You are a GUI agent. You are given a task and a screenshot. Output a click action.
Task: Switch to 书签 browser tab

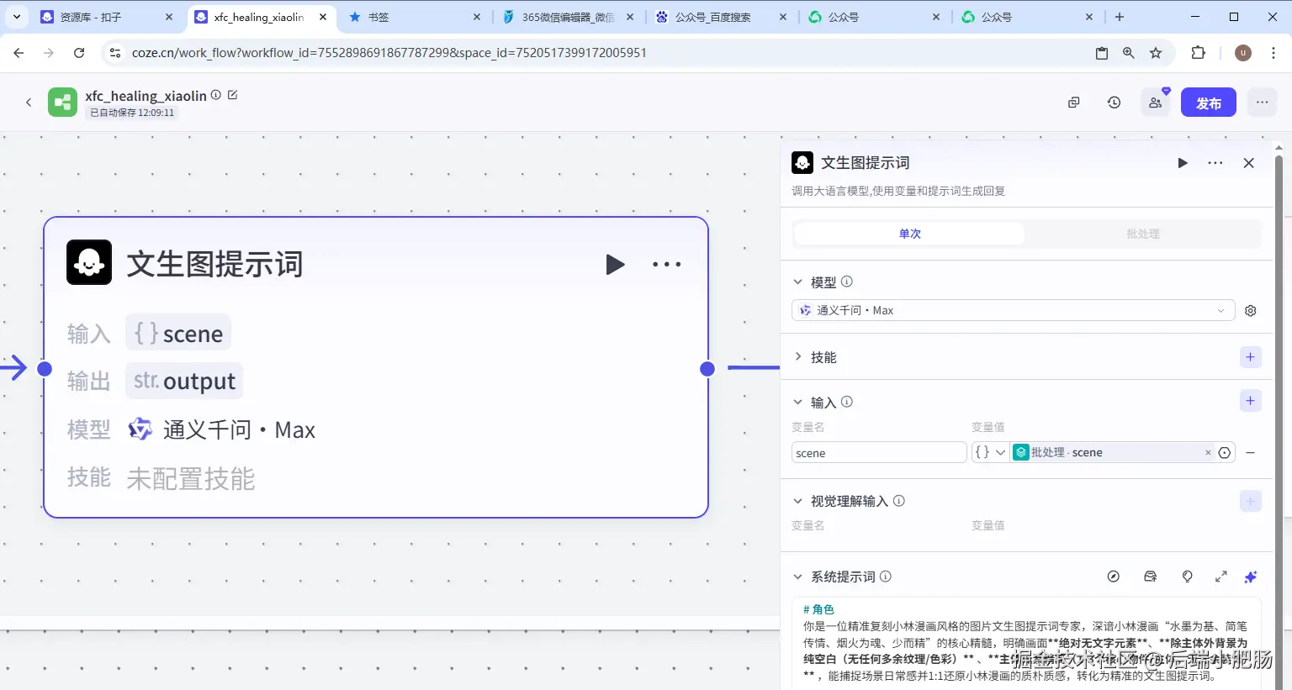click(x=414, y=17)
